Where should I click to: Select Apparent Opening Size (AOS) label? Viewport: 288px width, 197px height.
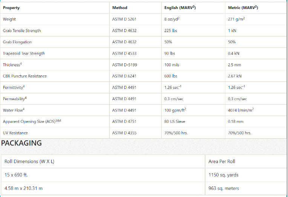(x=32, y=121)
